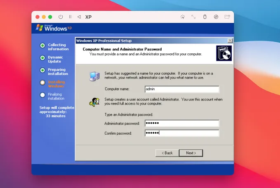Image resolution: width=280 pixels, height=188 pixels.
Task: Click the play/restart triangle icon
Action: point(79,17)
